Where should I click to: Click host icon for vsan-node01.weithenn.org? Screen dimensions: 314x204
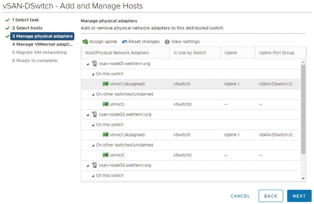tap(94, 64)
